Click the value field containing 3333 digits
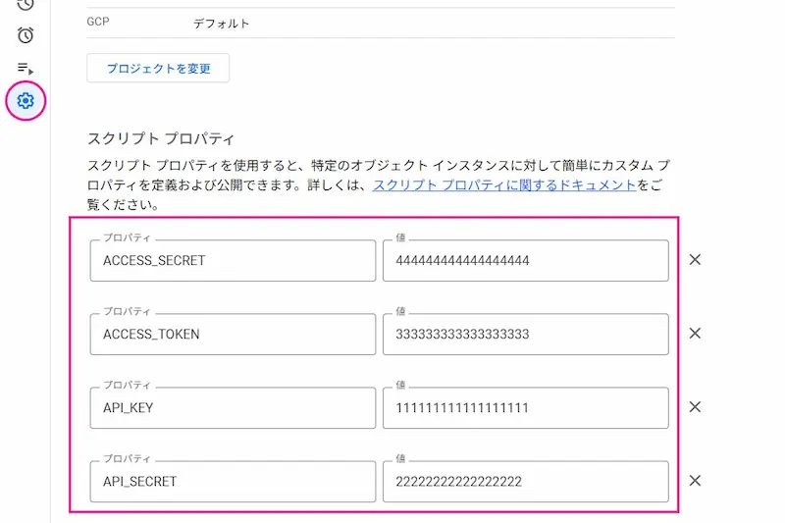This screenshot has width=785, height=523. point(525,335)
